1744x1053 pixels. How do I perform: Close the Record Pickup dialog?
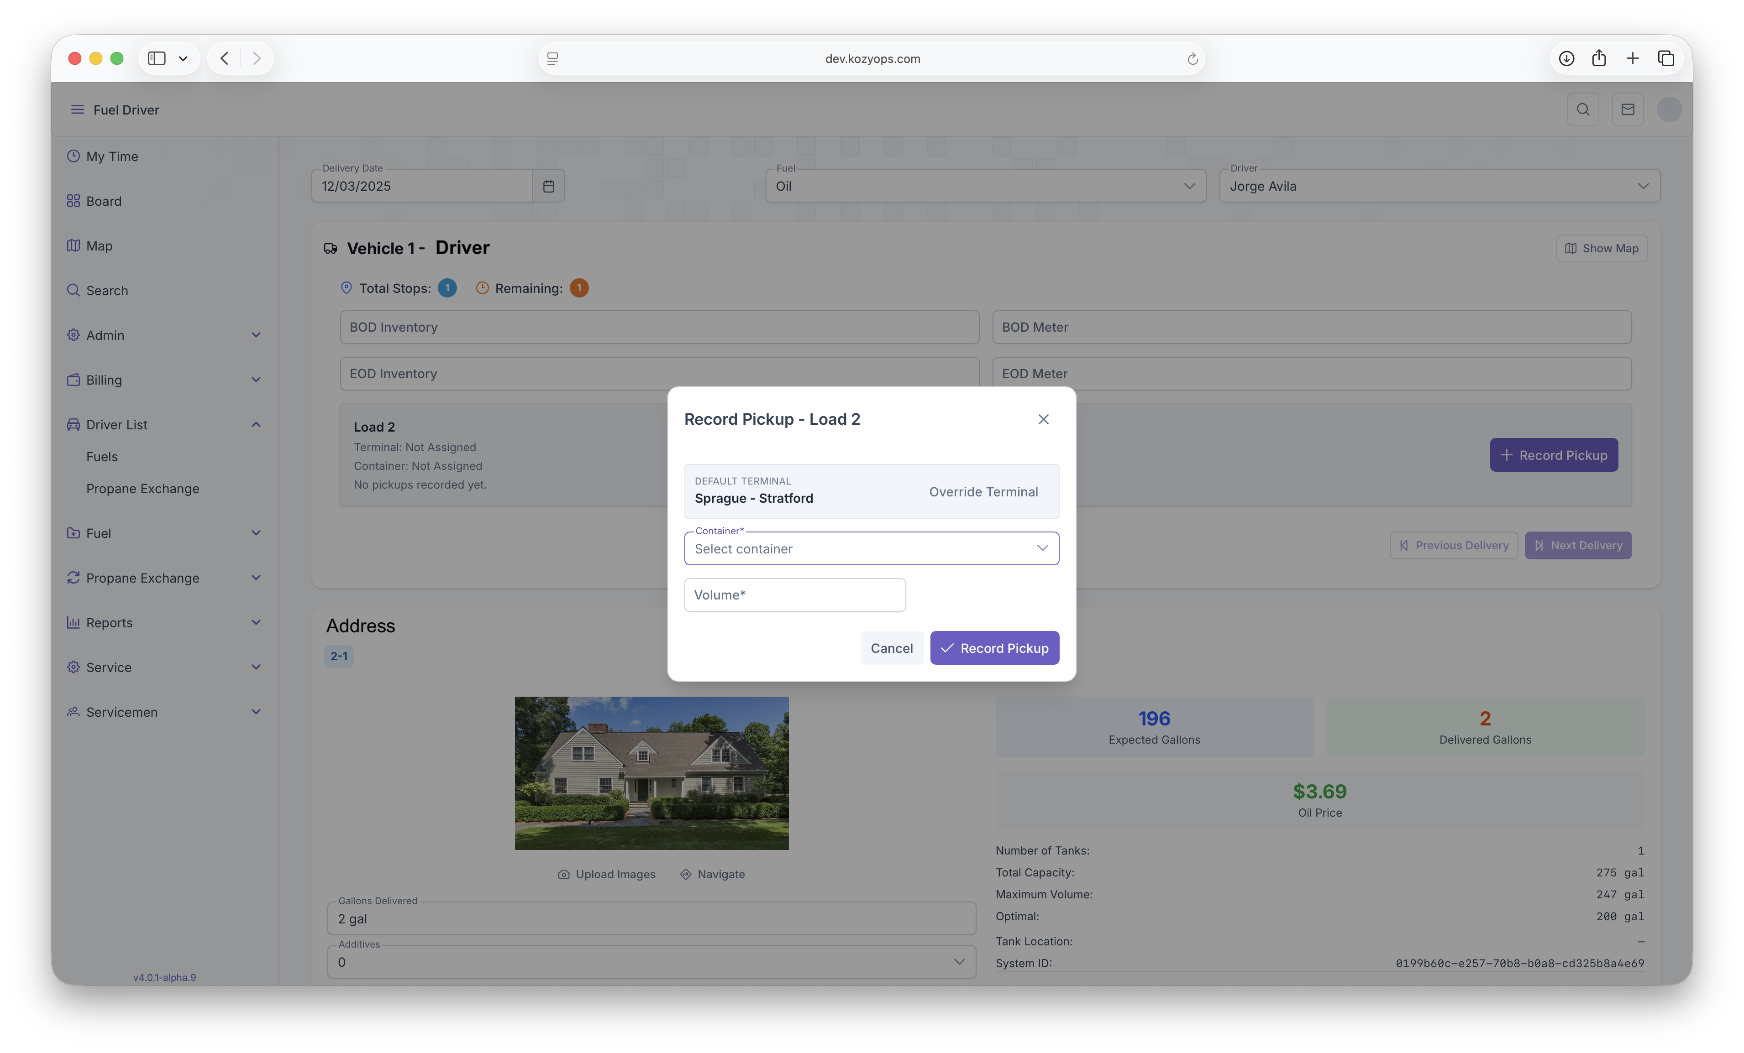(1043, 419)
